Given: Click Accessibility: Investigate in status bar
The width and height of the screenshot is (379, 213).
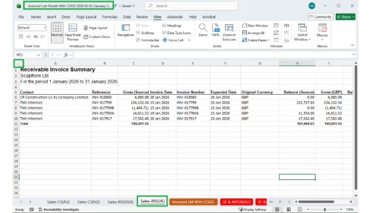Looking at the screenshot, I should (59, 209).
